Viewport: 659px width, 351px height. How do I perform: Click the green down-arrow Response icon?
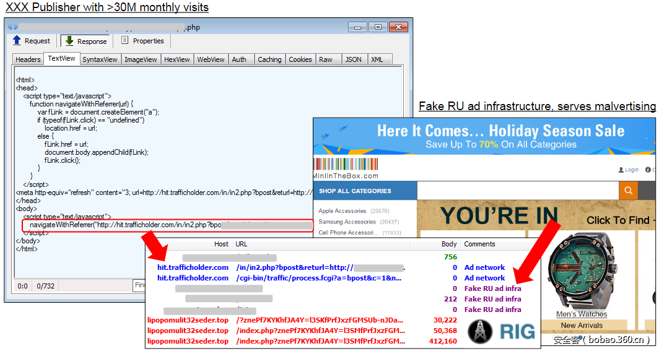point(69,40)
